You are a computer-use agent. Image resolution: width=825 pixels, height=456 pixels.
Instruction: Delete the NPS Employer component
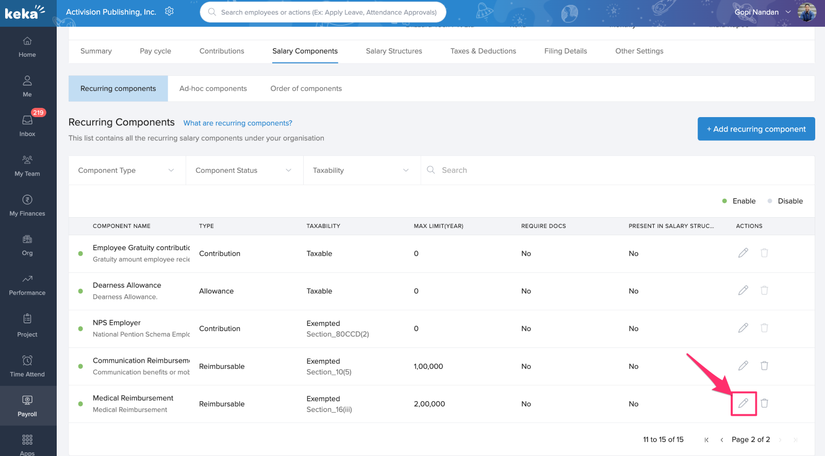point(764,328)
